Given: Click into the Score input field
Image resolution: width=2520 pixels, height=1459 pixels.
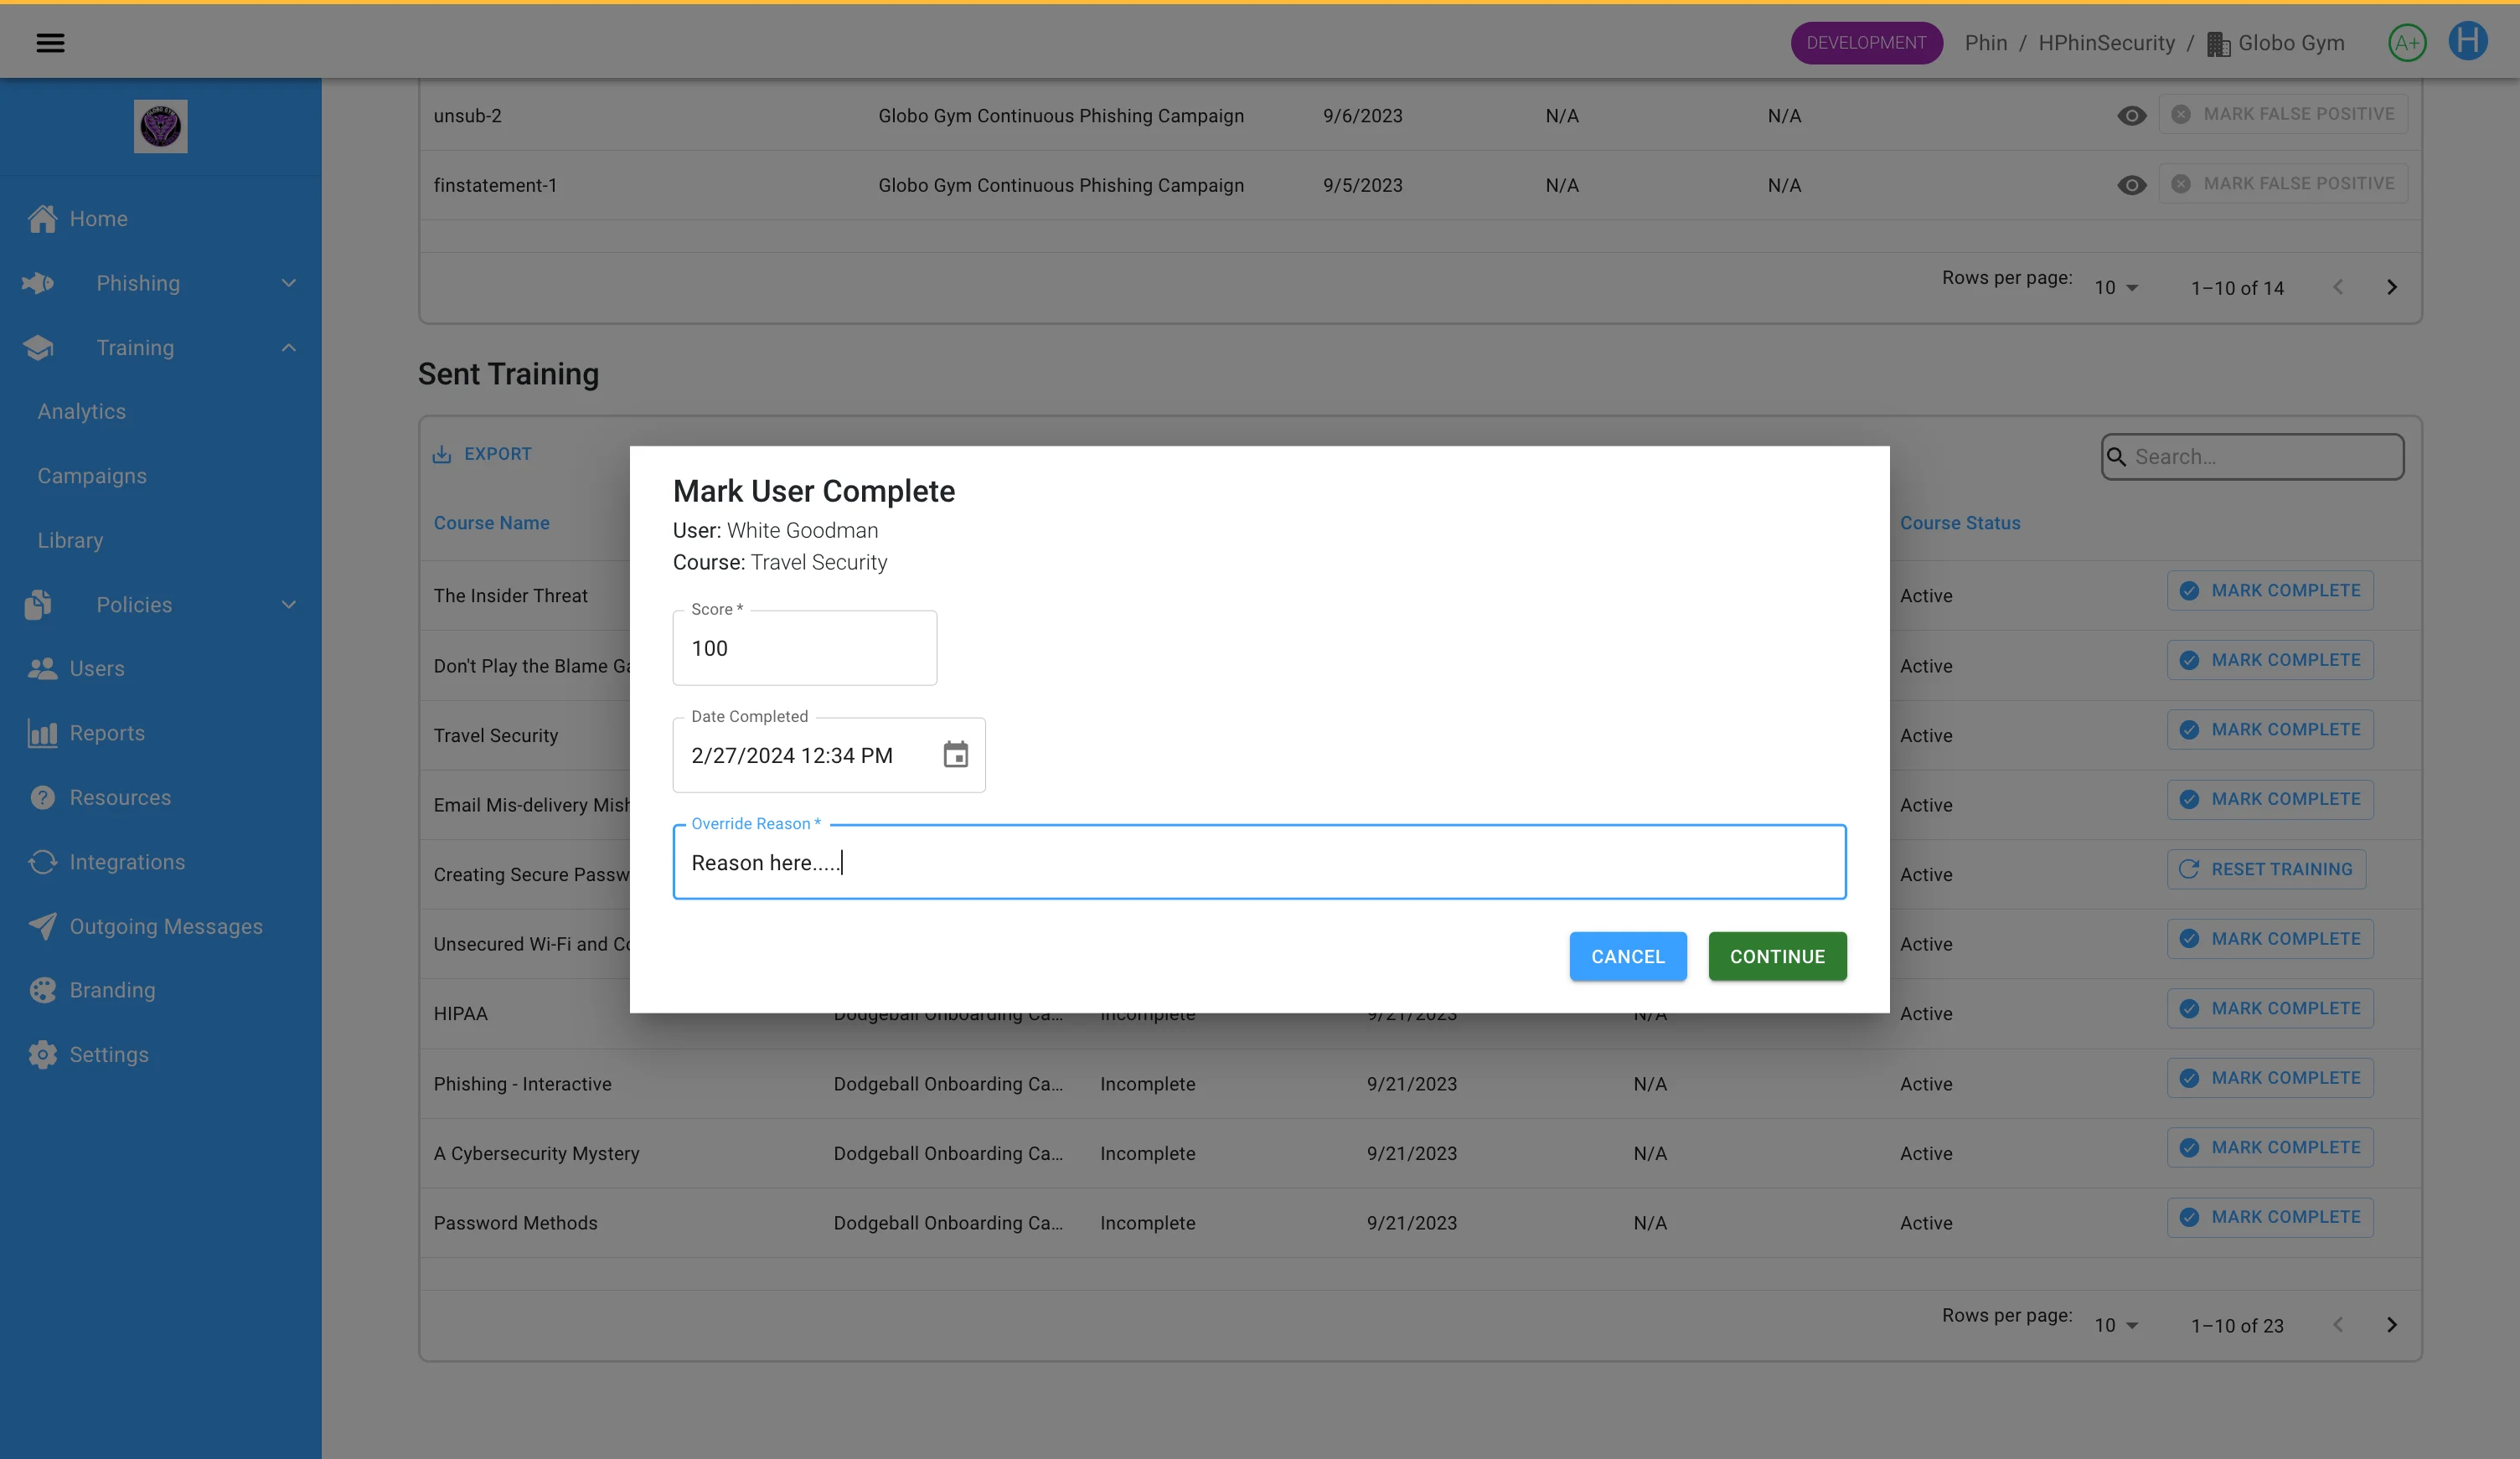Looking at the screenshot, I should point(804,648).
